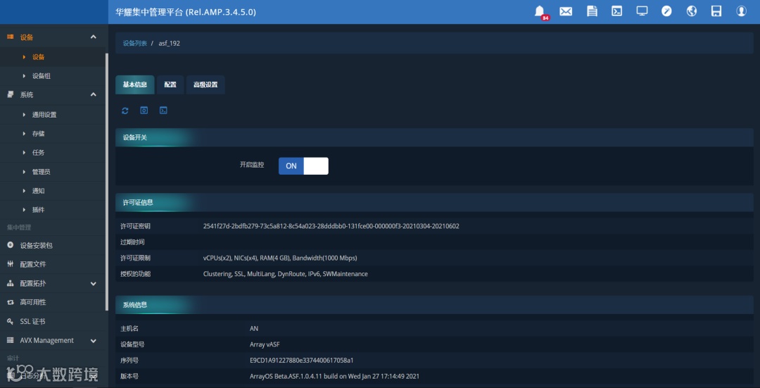Open 任务 in the sidebar
760x388 pixels.
click(38, 153)
